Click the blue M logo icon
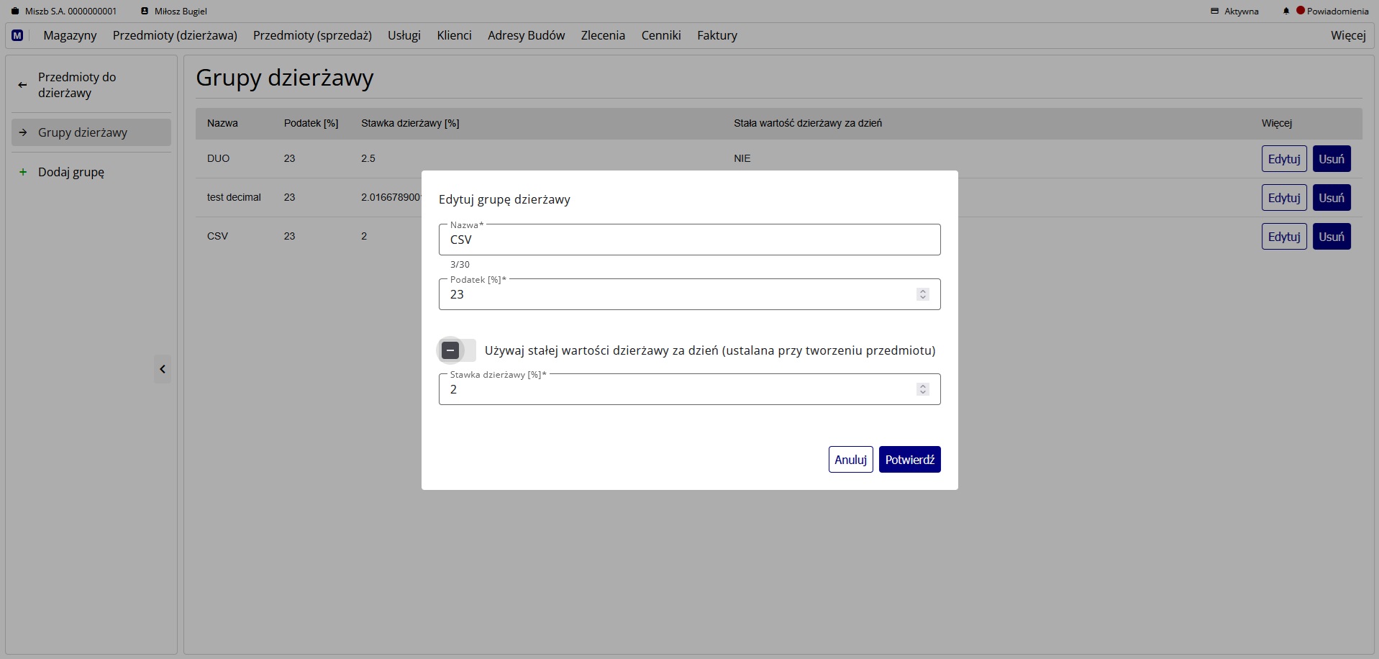1379x659 pixels. point(17,35)
